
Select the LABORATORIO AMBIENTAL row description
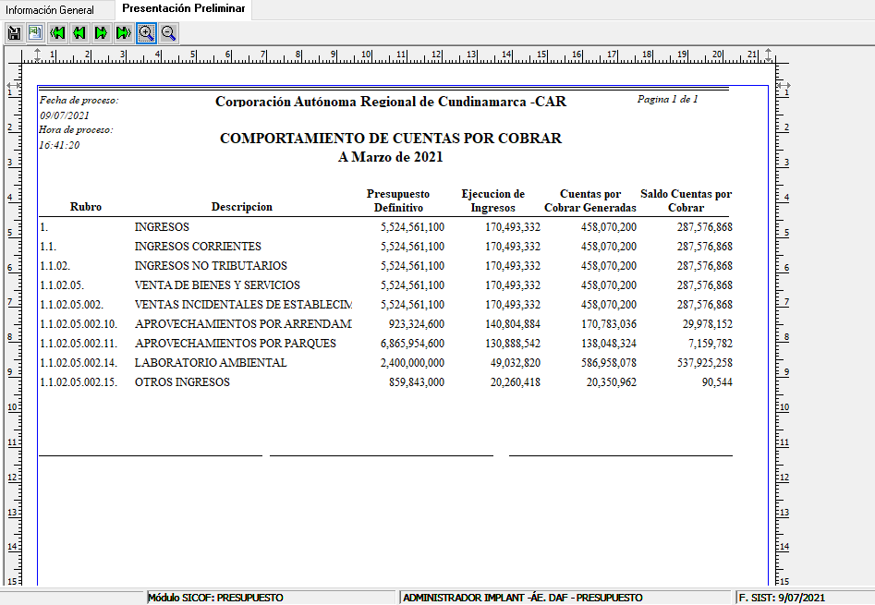pyautogui.click(x=211, y=363)
